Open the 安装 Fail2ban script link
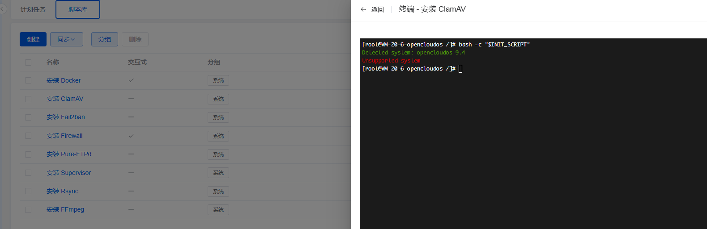The width and height of the screenshot is (707, 229). point(66,117)
